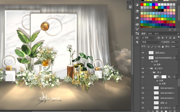
Task: Create new group folder icon at bottom
Action: click(x=166, y=111)
